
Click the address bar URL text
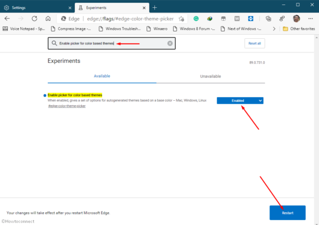(x=130, y=19)
